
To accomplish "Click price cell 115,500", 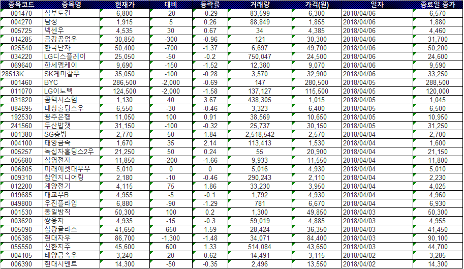I will 317,91.
